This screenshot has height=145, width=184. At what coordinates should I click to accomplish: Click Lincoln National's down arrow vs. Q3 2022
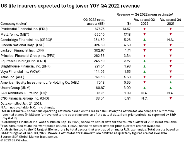click(x=144, y=45)
